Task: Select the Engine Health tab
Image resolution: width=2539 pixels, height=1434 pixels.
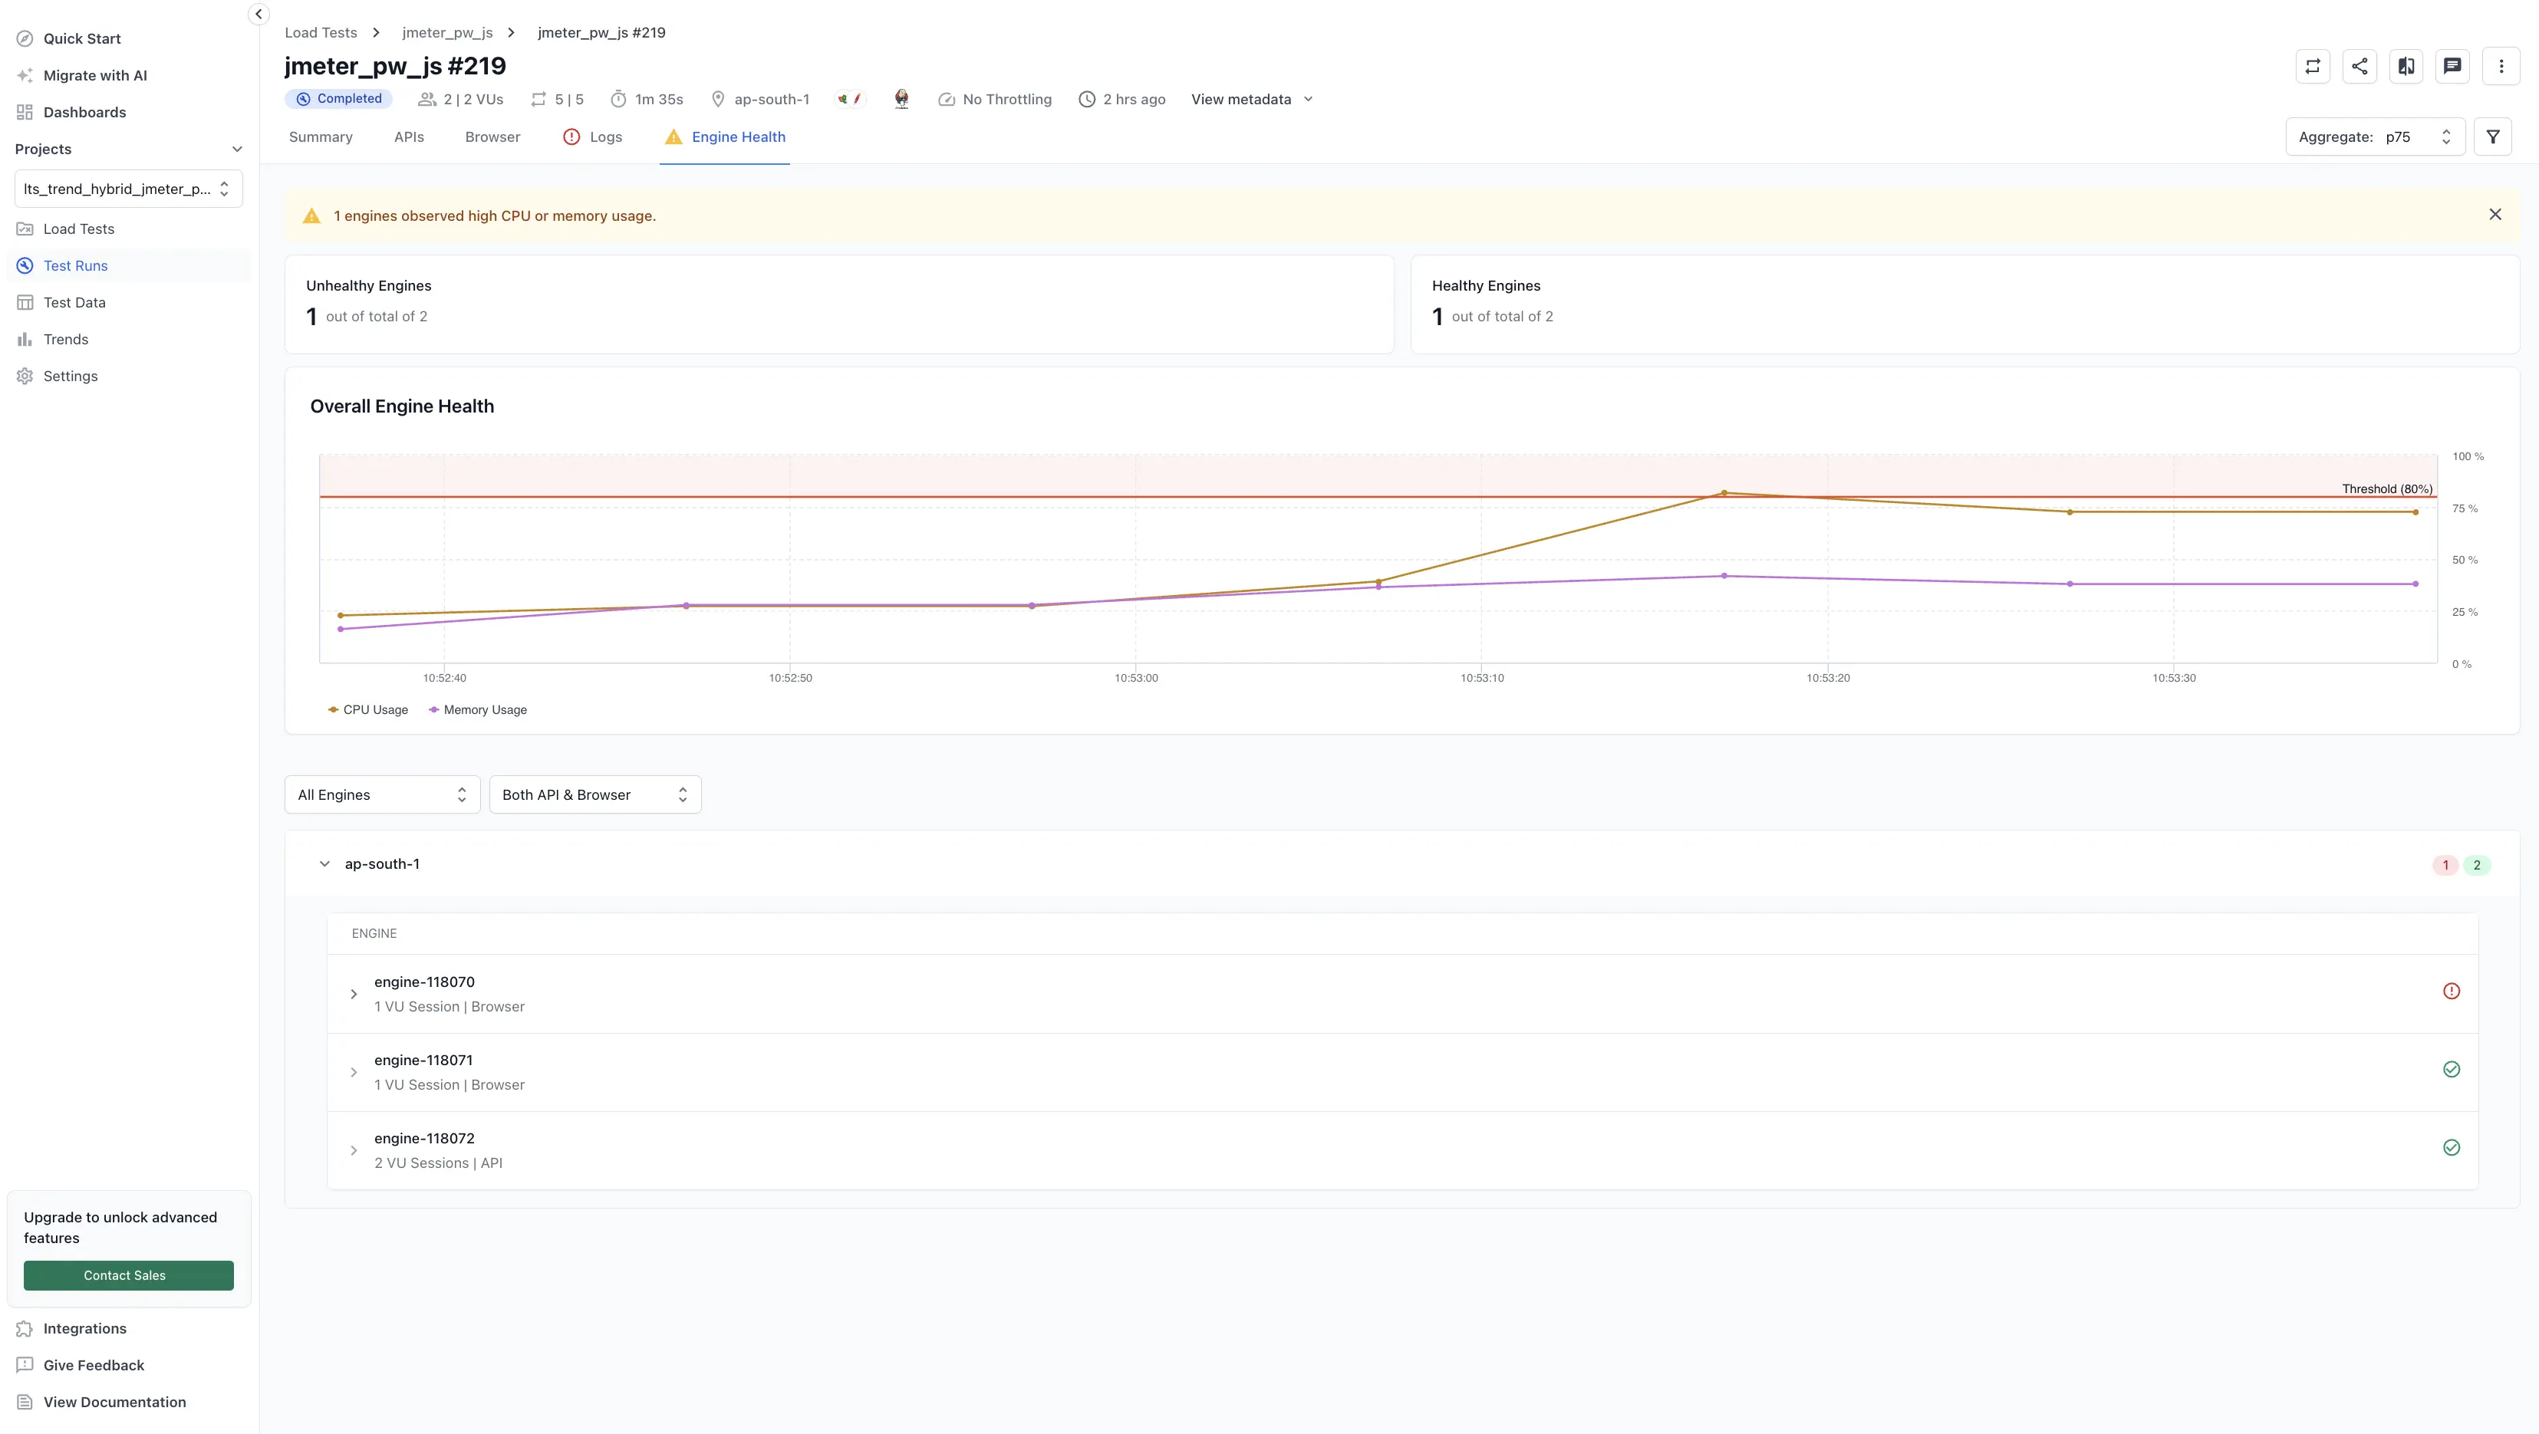Action: click(724, 137)
